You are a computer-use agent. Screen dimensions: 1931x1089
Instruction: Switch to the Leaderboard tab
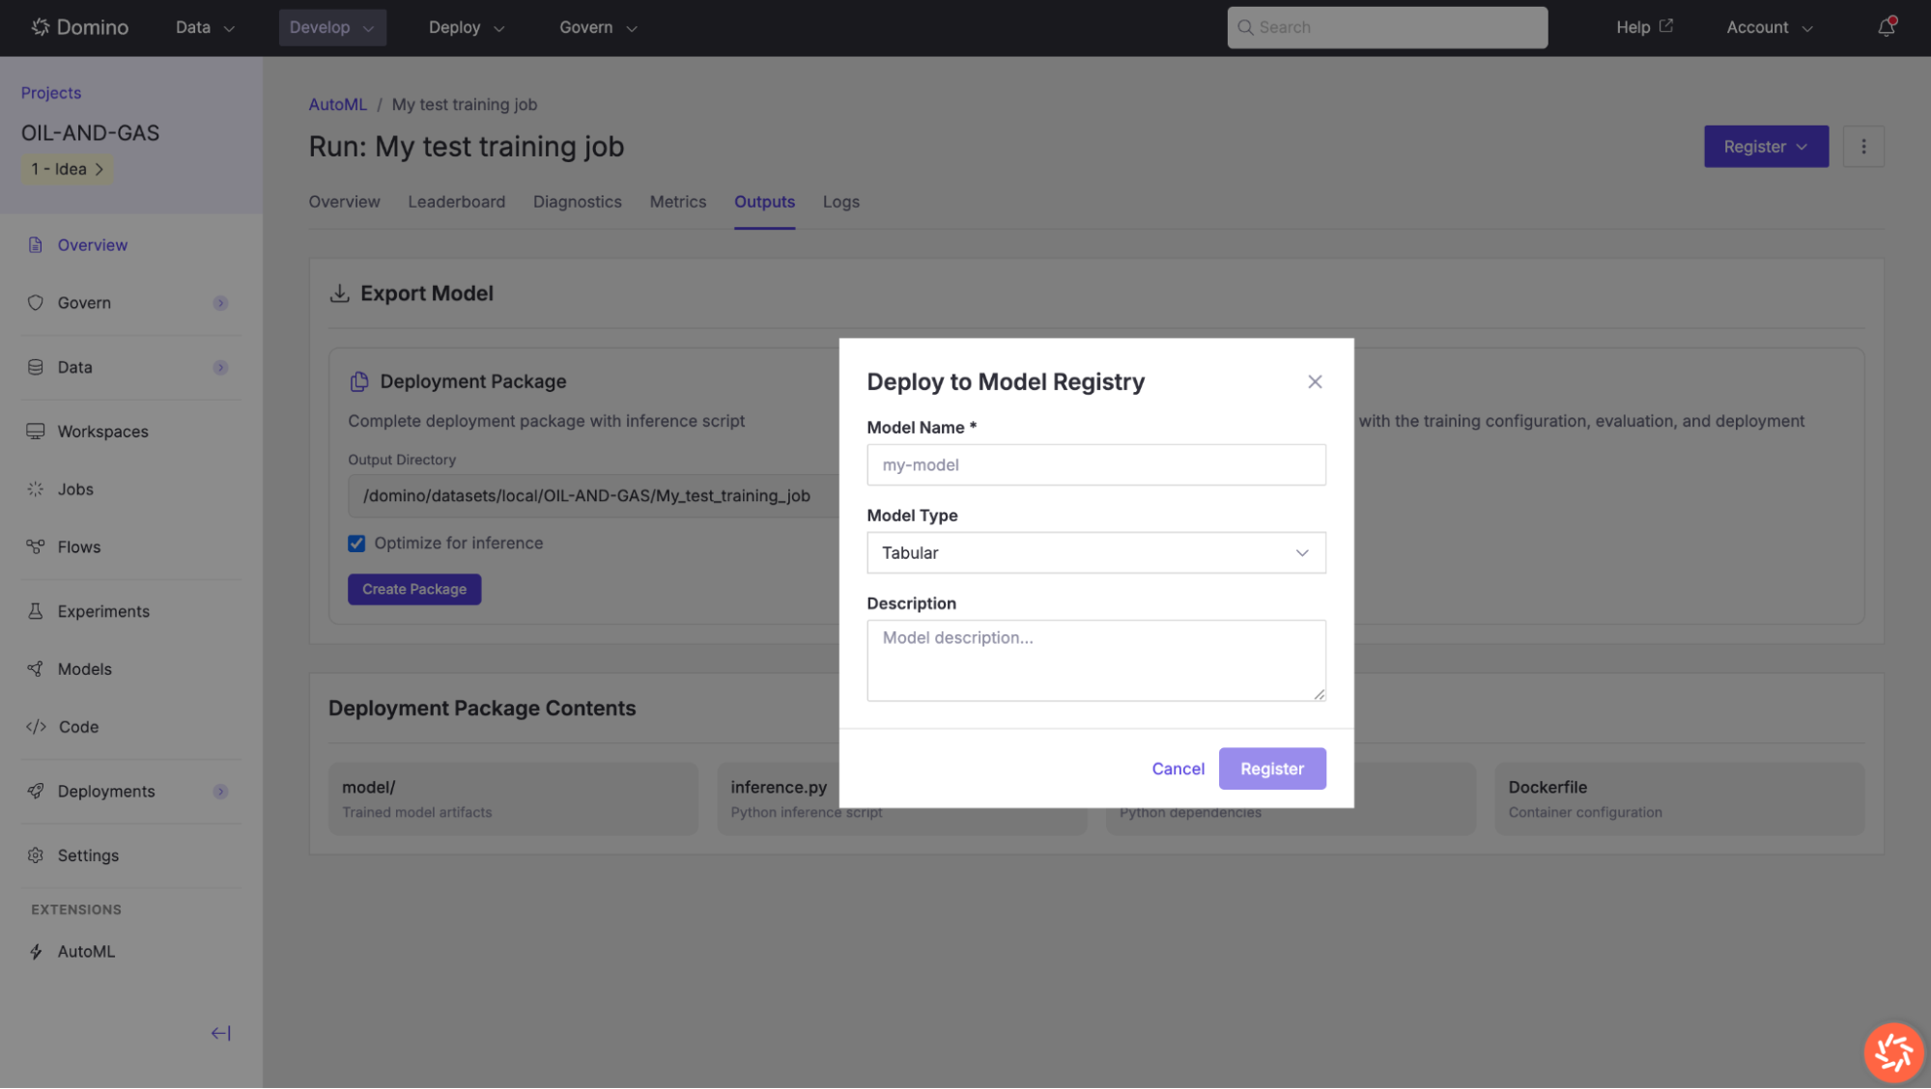pyautogui.click(x=456, y=202)
